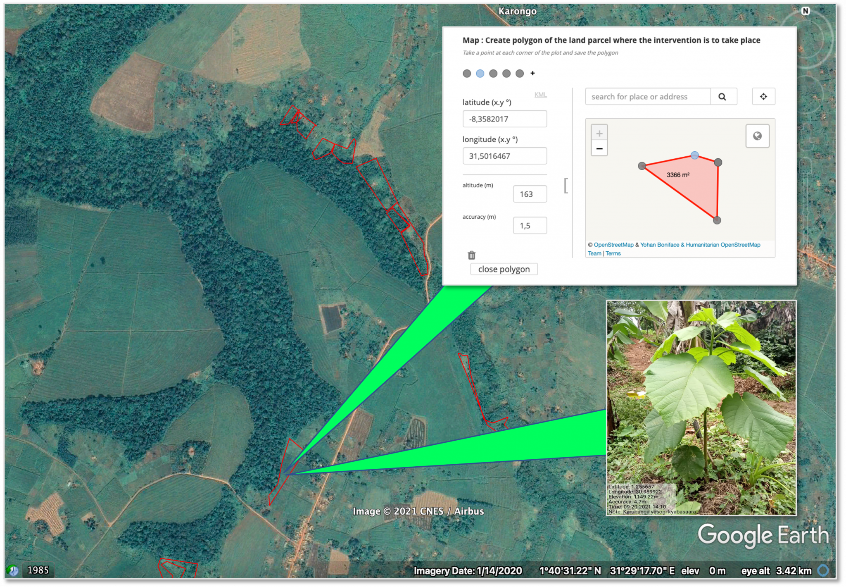
Task: Open the plant photo thumbnail
Action: (701, 408)
